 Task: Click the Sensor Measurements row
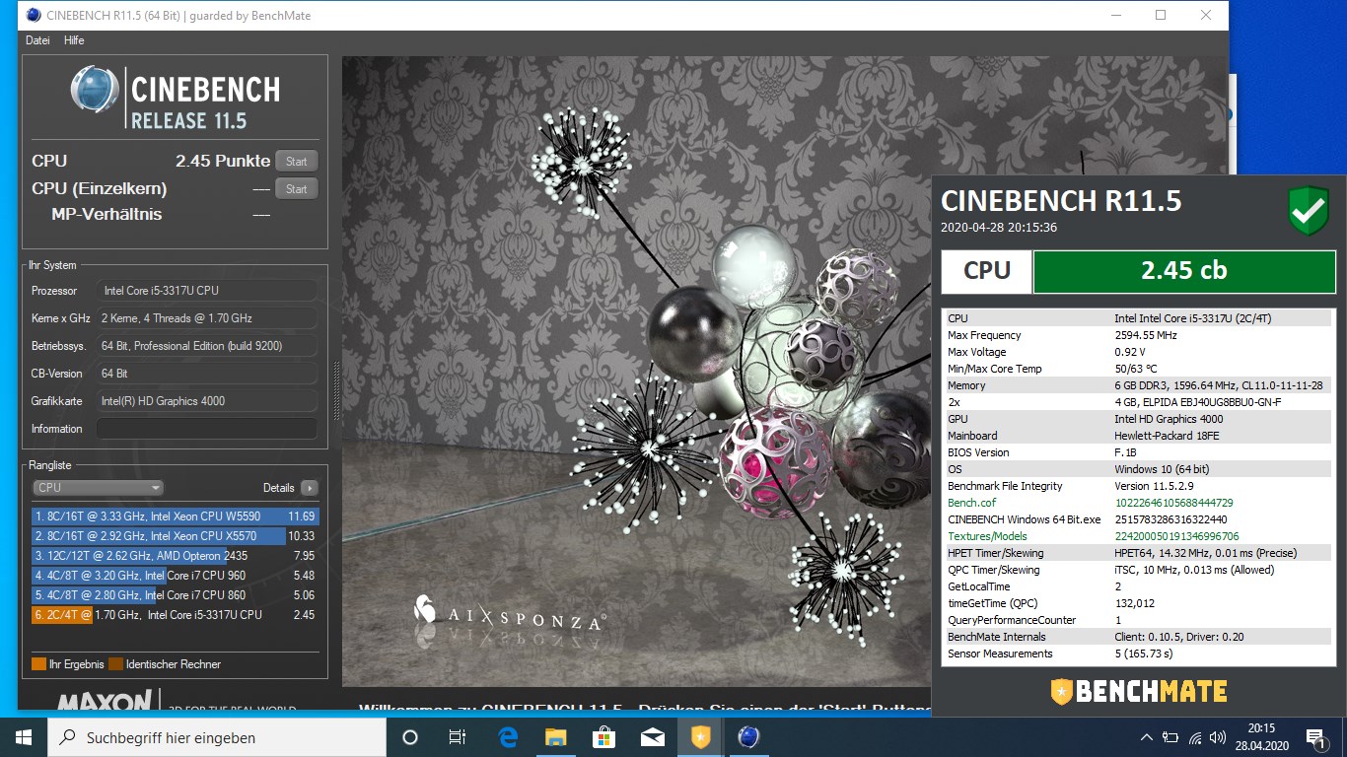(x=1138, y=654)
